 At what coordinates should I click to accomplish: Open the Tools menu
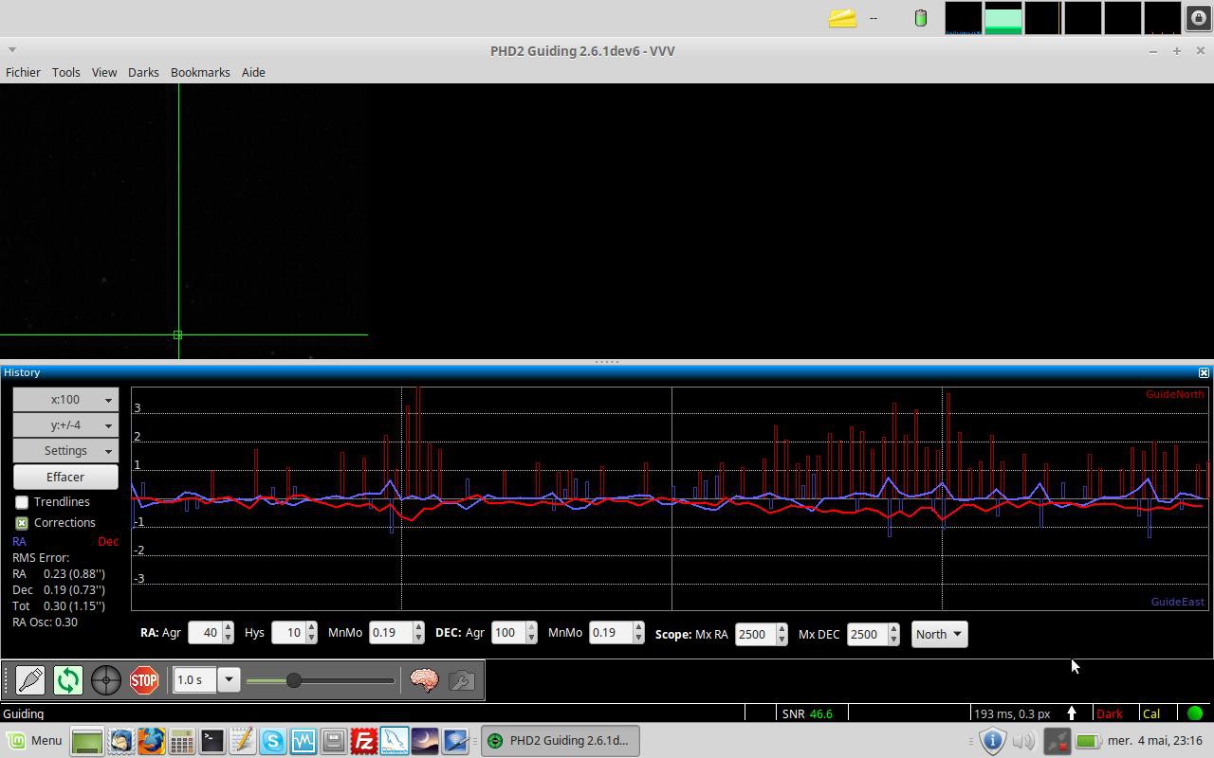click(x=65, y=72)
